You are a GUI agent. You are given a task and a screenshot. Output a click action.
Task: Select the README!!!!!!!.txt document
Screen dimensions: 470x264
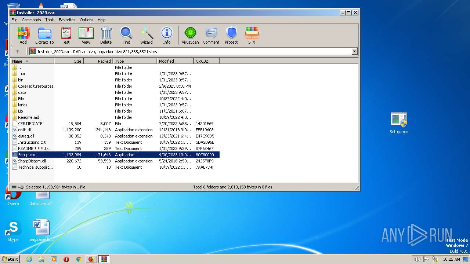coord(34,148)
